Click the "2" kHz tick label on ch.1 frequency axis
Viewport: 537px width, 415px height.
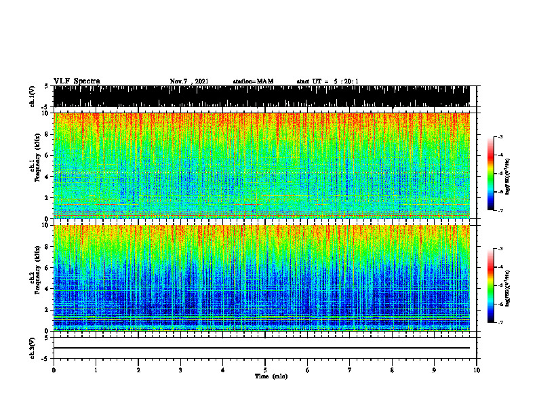(47, 197)
